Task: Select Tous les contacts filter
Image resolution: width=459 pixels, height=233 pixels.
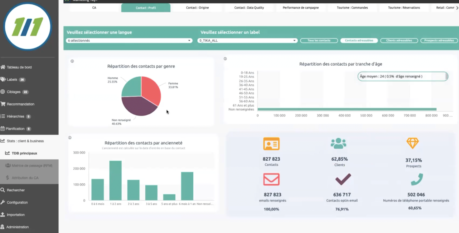Action: click(319, 40)
